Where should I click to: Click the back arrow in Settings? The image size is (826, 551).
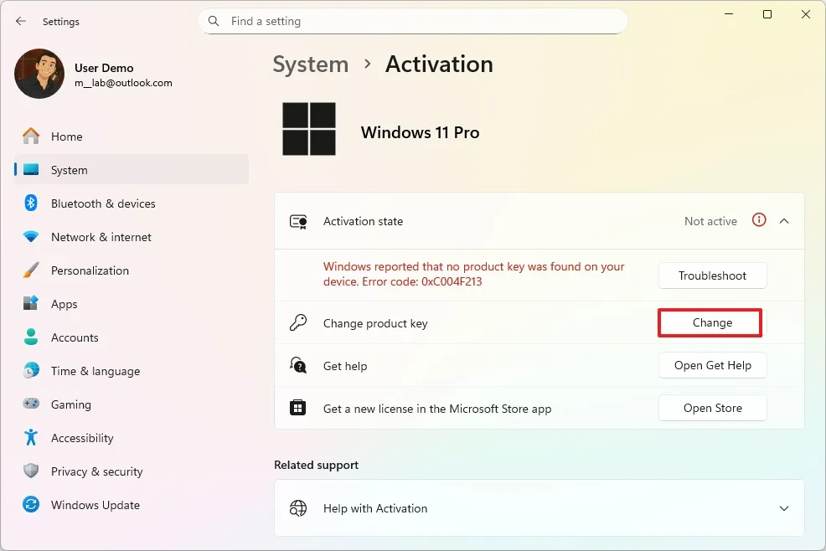20,21
